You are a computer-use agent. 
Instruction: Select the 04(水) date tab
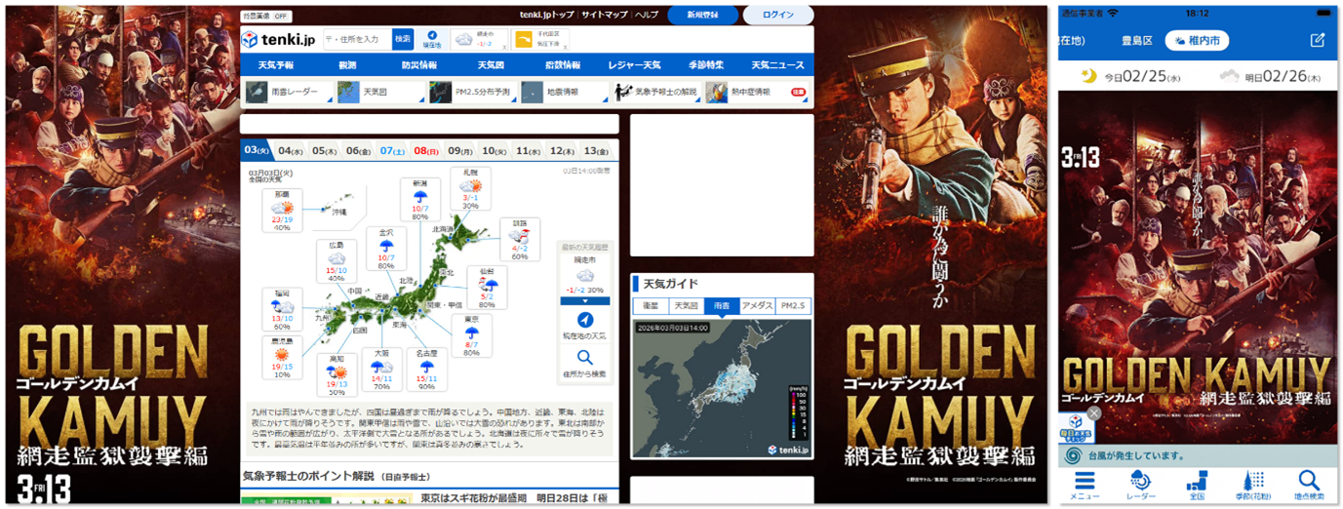(291, 151)
